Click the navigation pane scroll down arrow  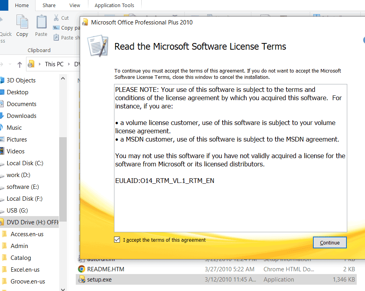tap(63, 289)
